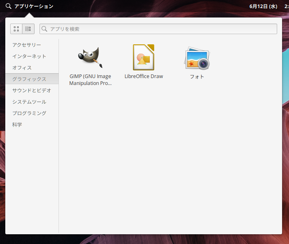Open the 6月12日 (水) date indicator
289x244 pixels.
263,7
